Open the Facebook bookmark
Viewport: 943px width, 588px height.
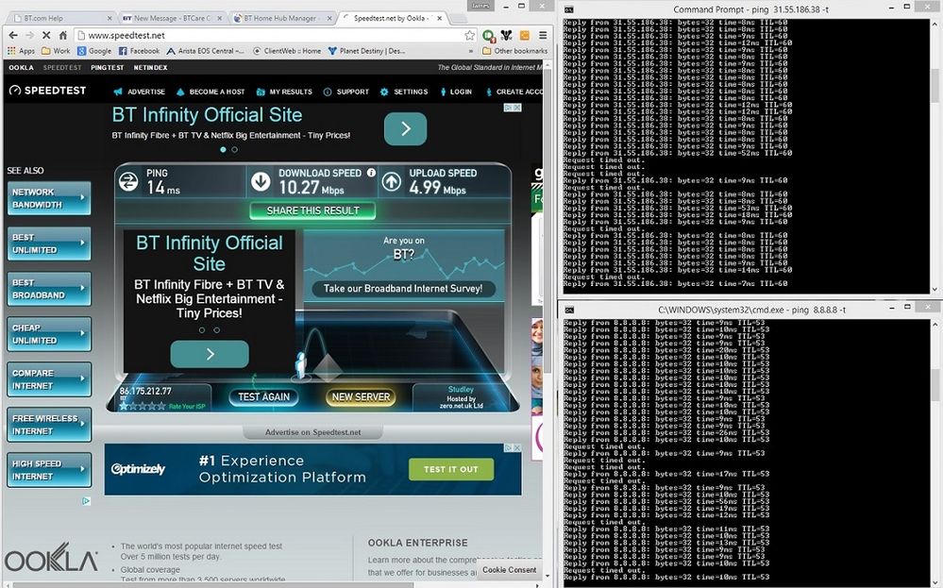[139, 51]
